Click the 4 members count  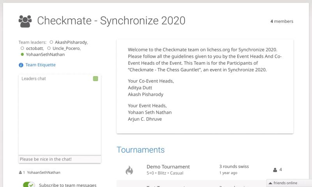pyautogui.click(x=282, y=21)
